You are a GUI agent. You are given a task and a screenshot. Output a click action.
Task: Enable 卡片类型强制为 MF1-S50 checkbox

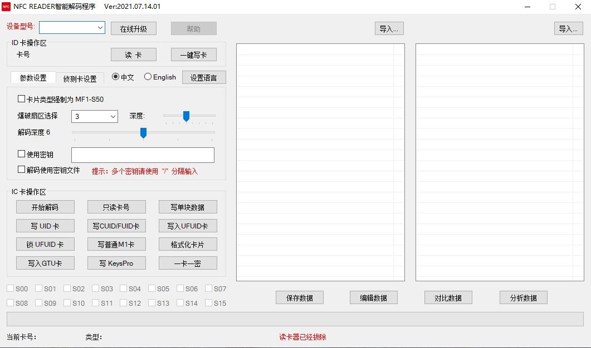pos(22,99)
